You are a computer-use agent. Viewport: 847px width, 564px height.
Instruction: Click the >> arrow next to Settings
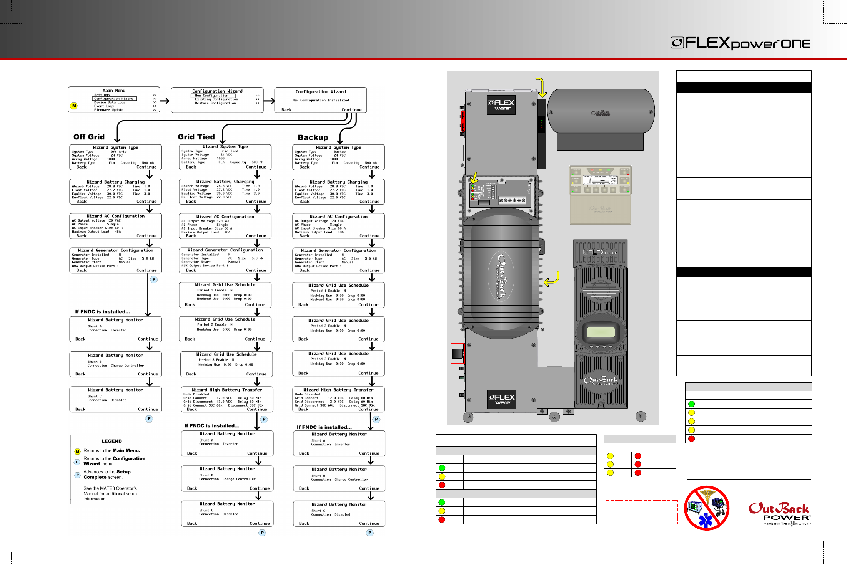(155, 95)
